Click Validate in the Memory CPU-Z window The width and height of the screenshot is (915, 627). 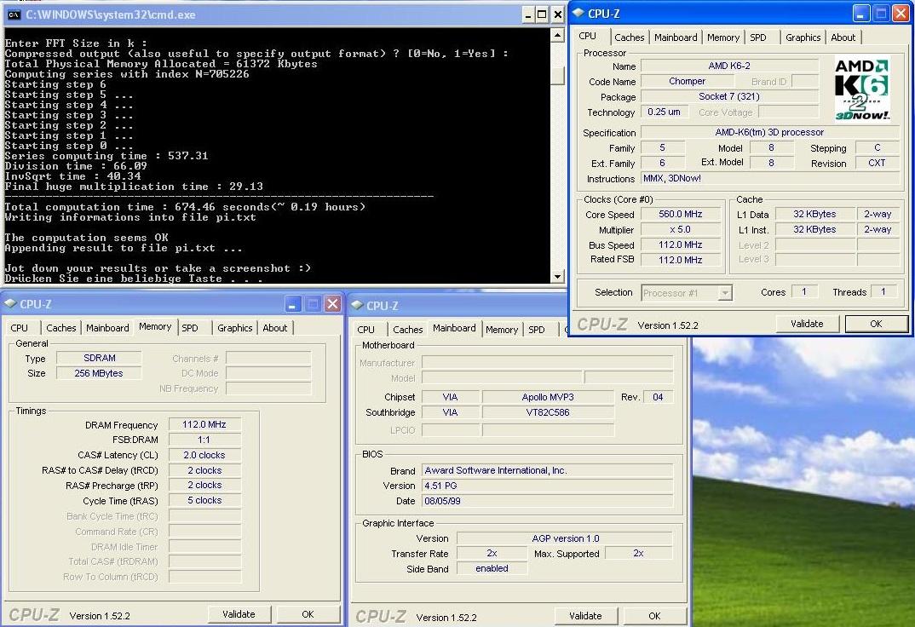tap(239, 614)
